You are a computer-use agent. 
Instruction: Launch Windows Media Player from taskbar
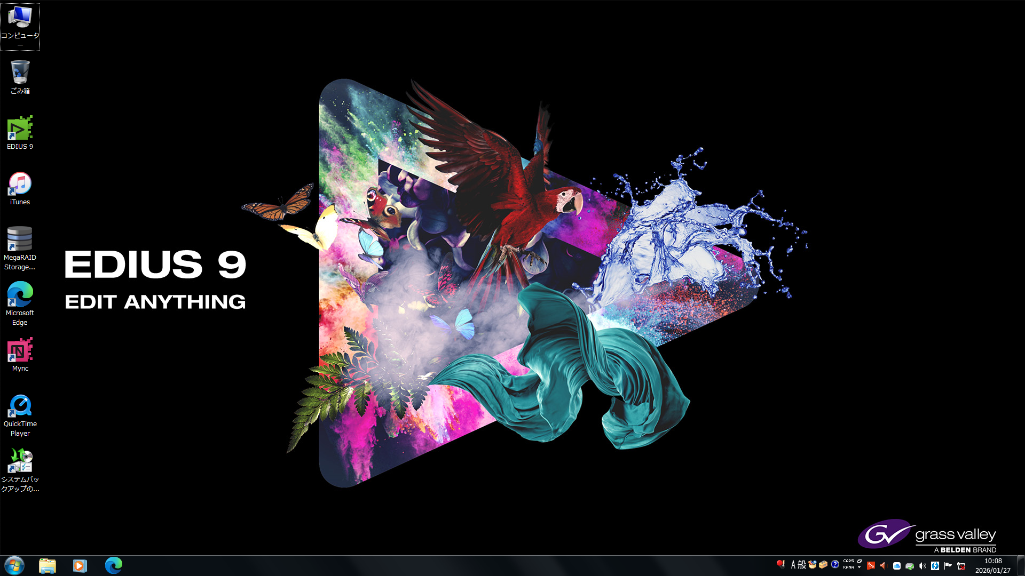pyautogui.click(x=80, y=565)
